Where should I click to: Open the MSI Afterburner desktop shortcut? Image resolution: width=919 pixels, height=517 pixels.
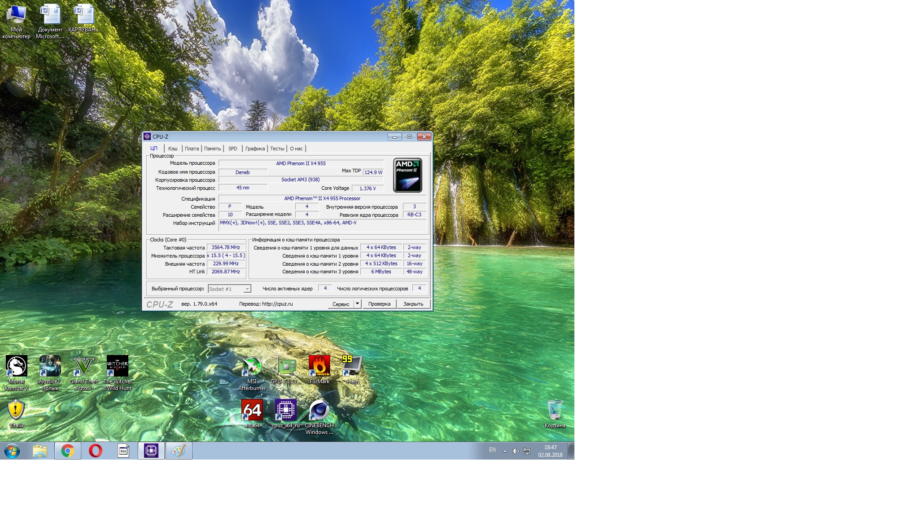[x=252, y=368]
